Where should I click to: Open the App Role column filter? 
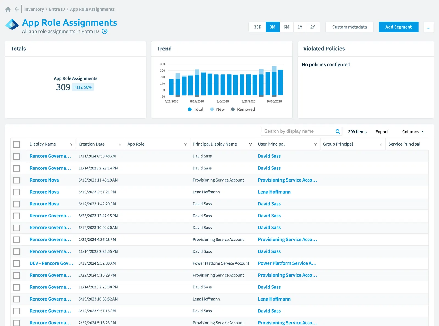tap(185, 144)
